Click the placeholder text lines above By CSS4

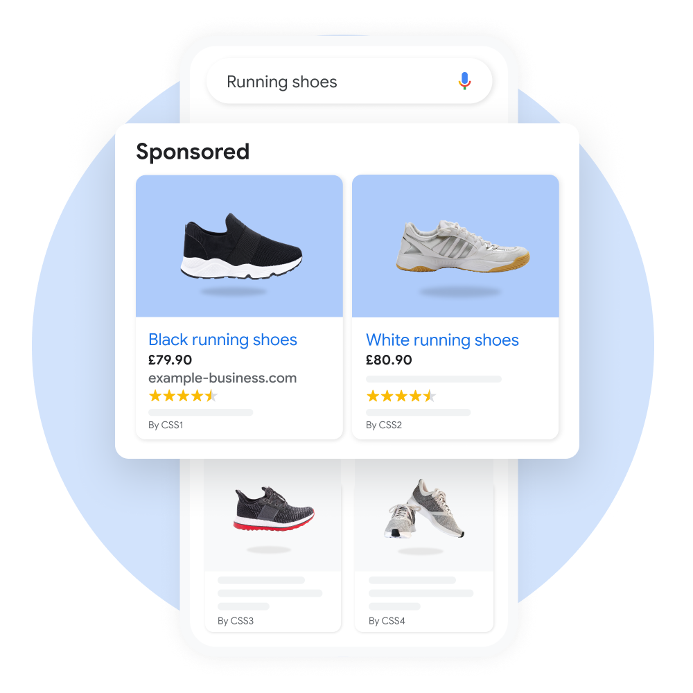[x=421, y=593]
